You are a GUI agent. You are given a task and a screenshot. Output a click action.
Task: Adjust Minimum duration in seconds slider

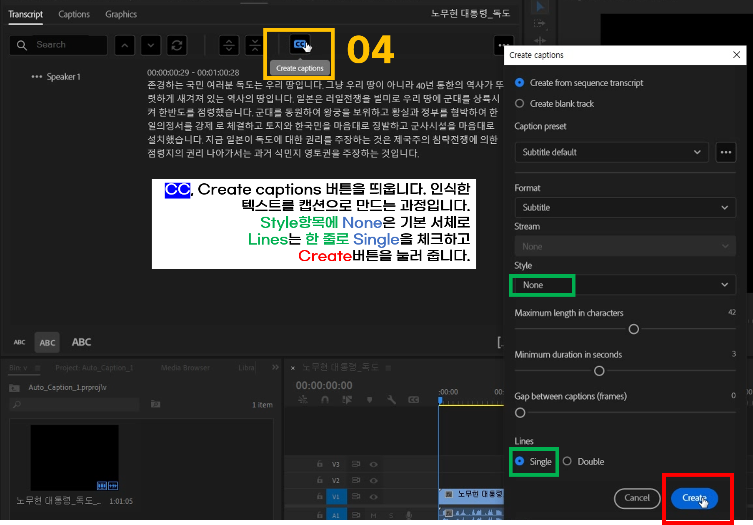[599, 371]
